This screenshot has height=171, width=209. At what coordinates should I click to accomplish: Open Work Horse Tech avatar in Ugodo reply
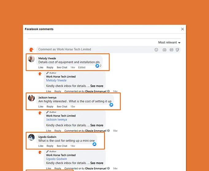pyautogui.click(x=40, y=152)
